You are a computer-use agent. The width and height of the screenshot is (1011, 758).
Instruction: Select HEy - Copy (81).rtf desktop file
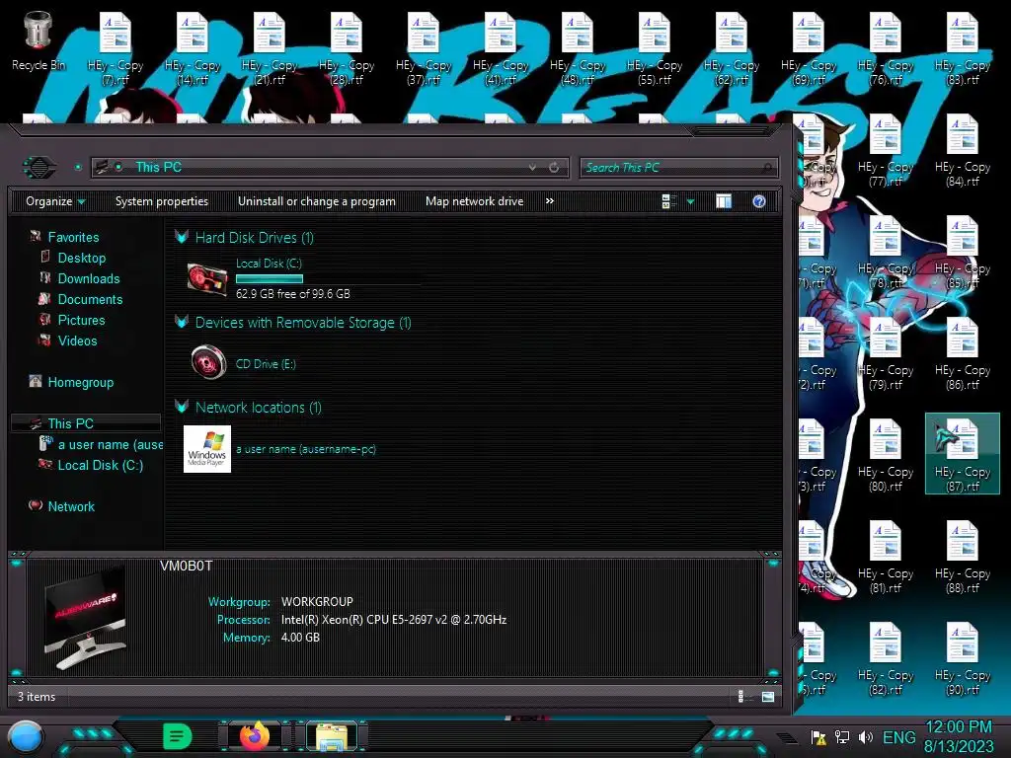[886, 557]
